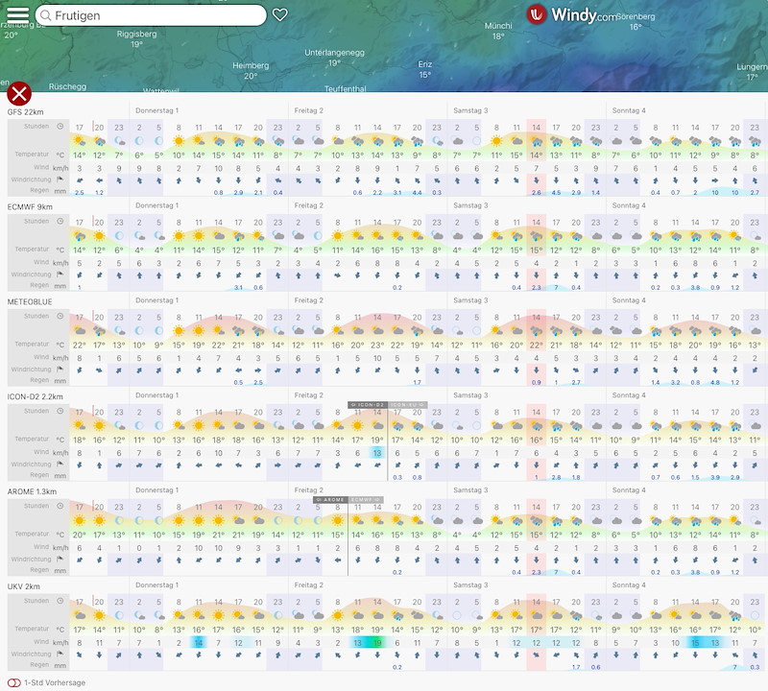Image resolution: width=768 pixels, height=691 pixels.
Task: Click the clock icon in ICON-D2 Stunden row
Action: (x=60, y=412)
